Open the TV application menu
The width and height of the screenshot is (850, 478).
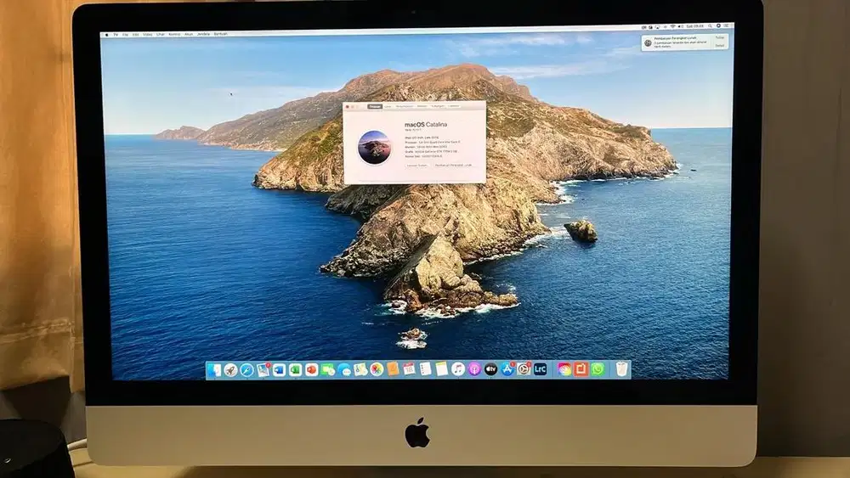click(116, 35)
